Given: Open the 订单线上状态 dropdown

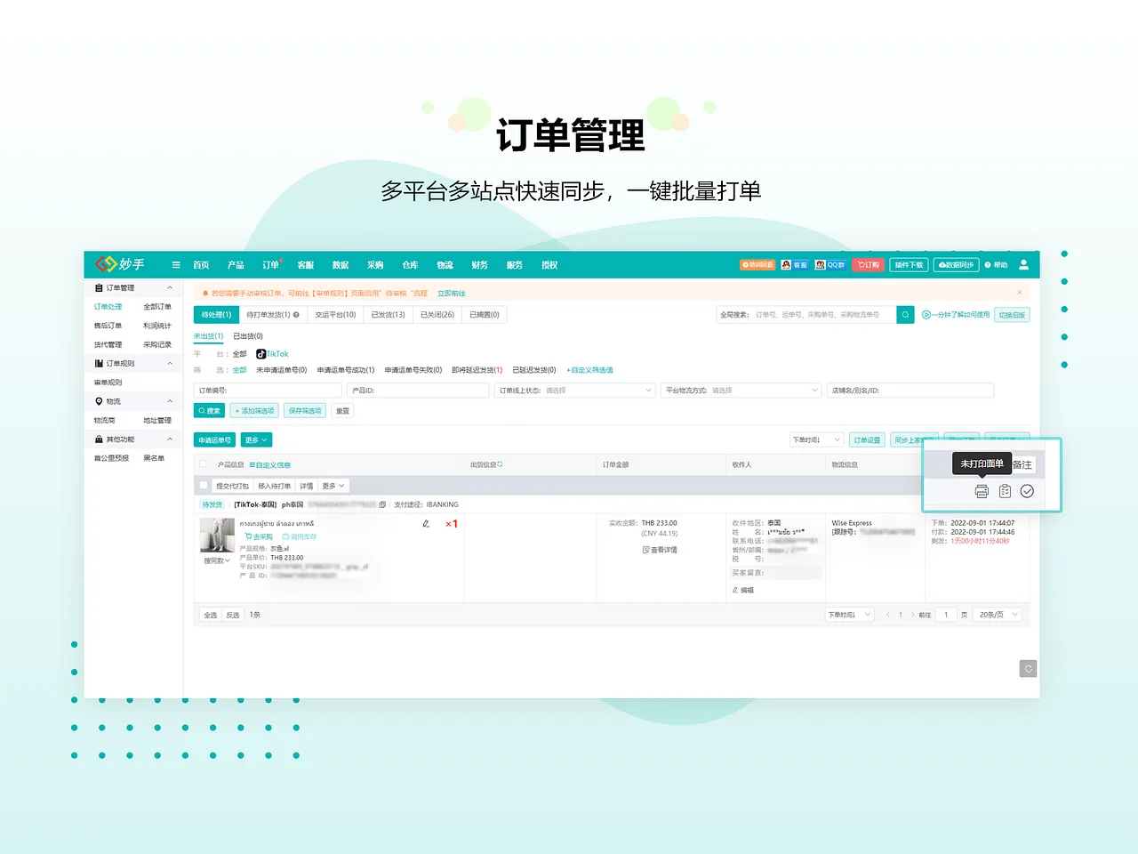Looking at the screenshot, I should coord(574,390).
